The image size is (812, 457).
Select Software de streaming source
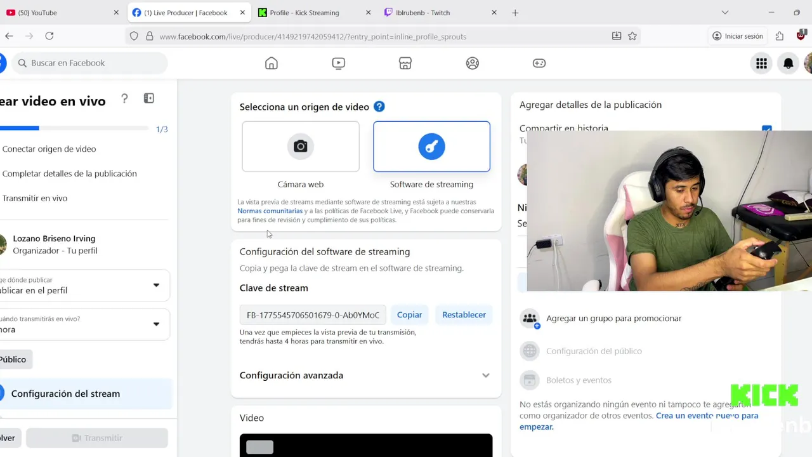coord(431,147)
